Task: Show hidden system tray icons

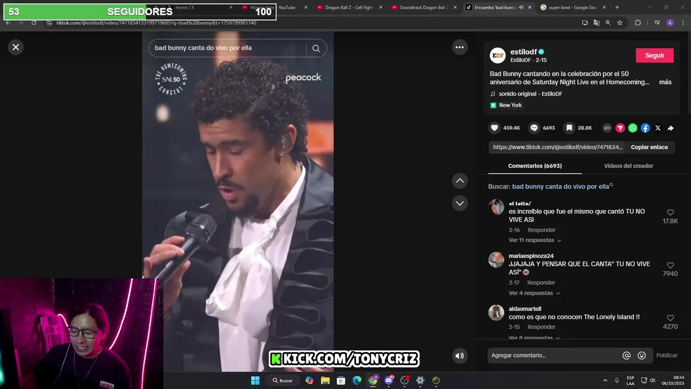Action: point(605,380)
